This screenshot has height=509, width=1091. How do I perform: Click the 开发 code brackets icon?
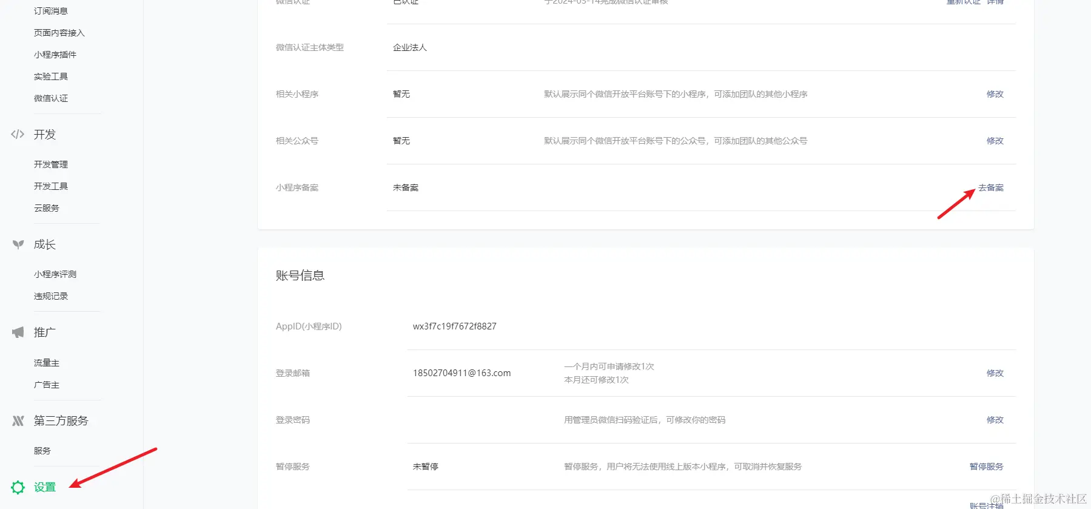pos(18,134)
